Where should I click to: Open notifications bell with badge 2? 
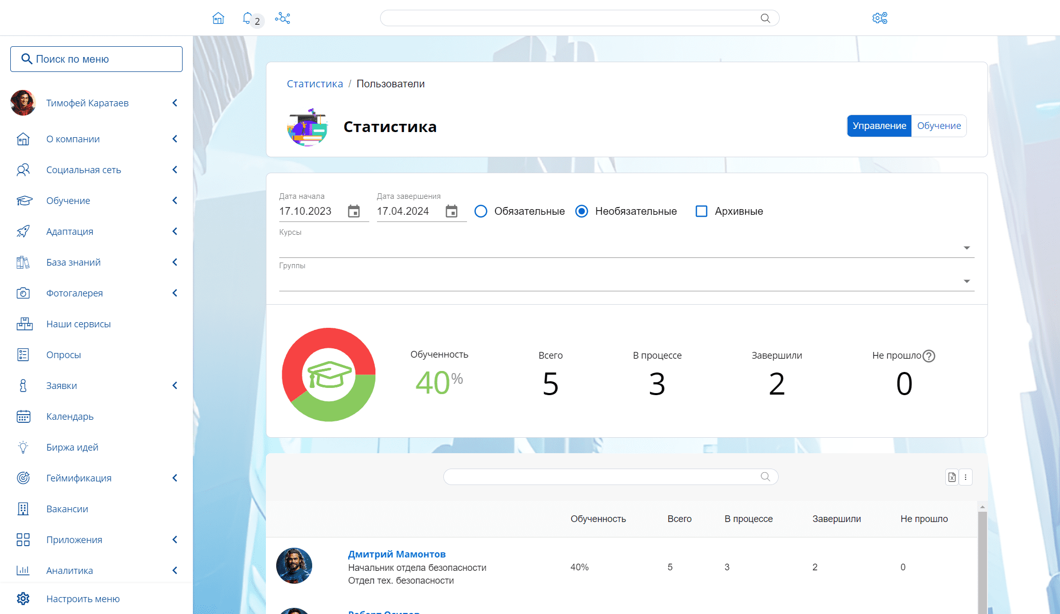click(248, 18)
